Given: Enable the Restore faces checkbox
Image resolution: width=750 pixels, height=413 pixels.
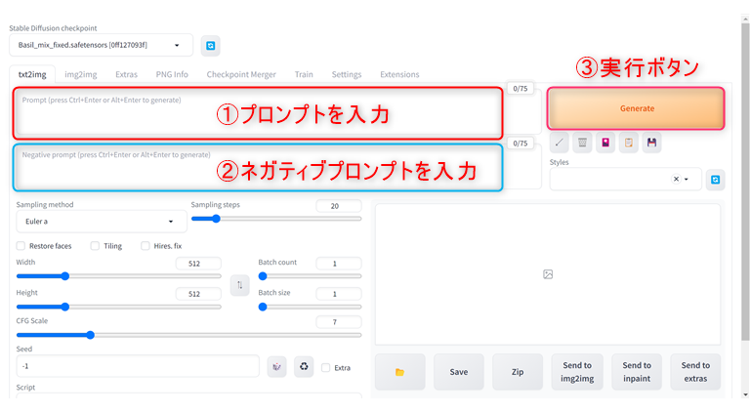Looking at the screenshot, I should click(21, 246).
